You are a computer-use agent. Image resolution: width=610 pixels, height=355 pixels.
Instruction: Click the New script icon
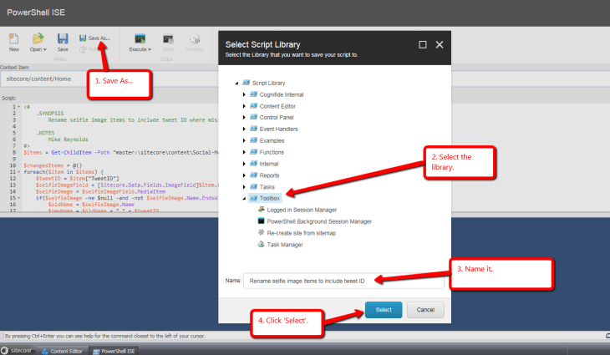(x=14, y=38)
